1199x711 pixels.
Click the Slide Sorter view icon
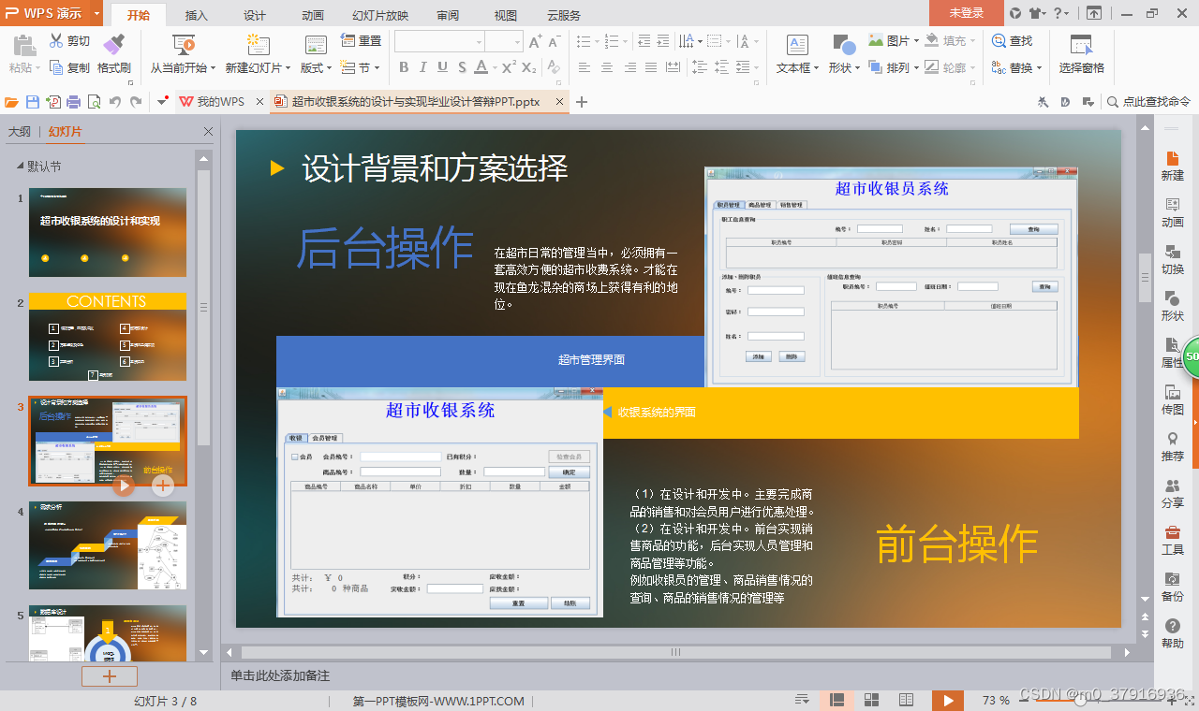pyautogui.click(x=871, y=700)
